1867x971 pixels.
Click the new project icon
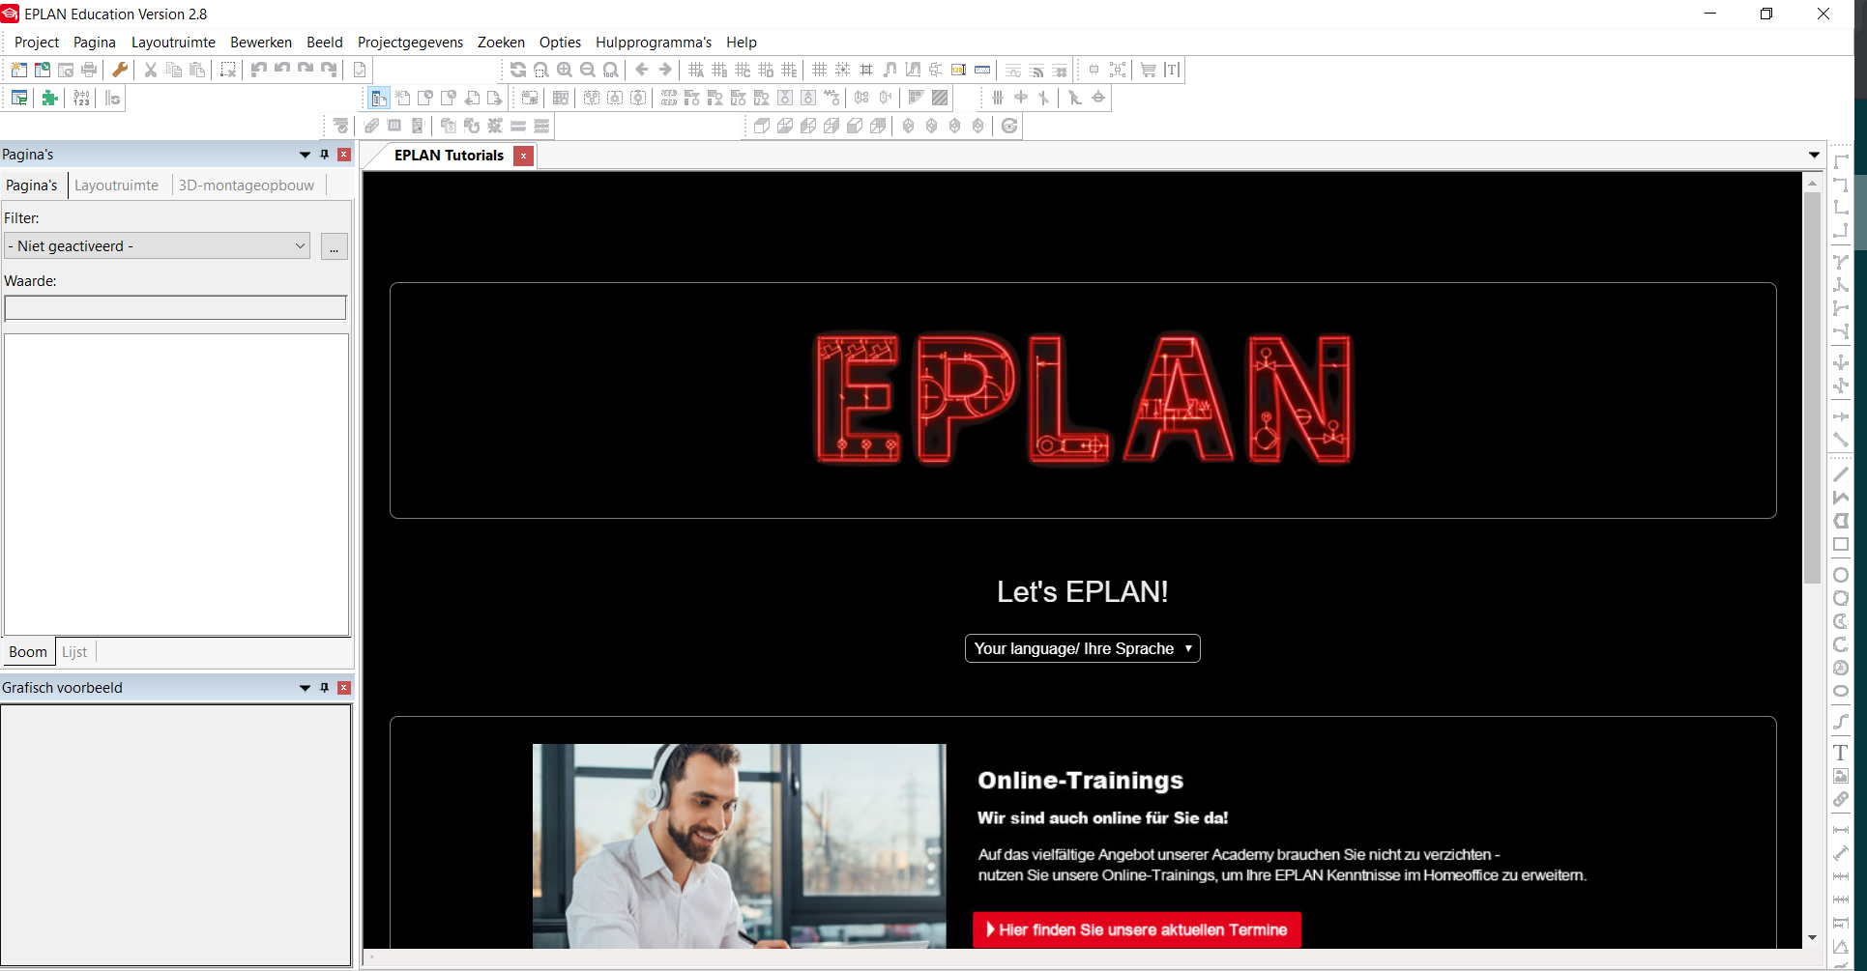18,70
